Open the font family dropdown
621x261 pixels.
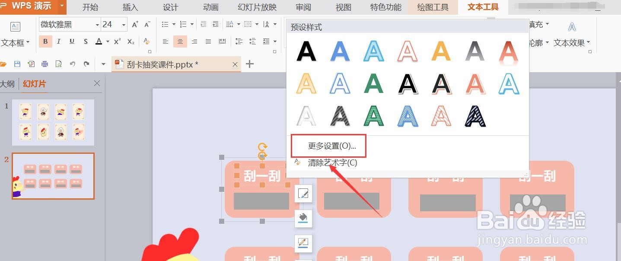(97, 25)
